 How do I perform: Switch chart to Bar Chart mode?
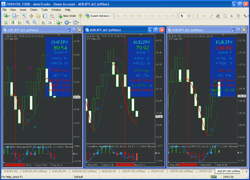point(6,22)
